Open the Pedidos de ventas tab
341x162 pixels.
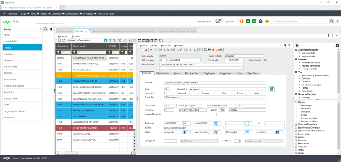[x=167, y=31]
